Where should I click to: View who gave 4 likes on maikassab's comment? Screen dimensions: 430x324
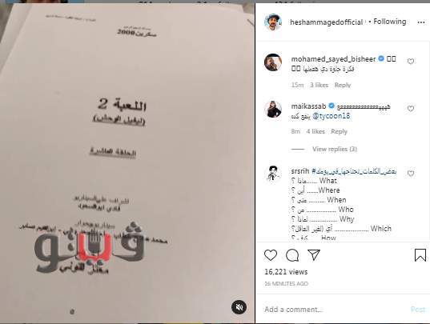[315, 131]
